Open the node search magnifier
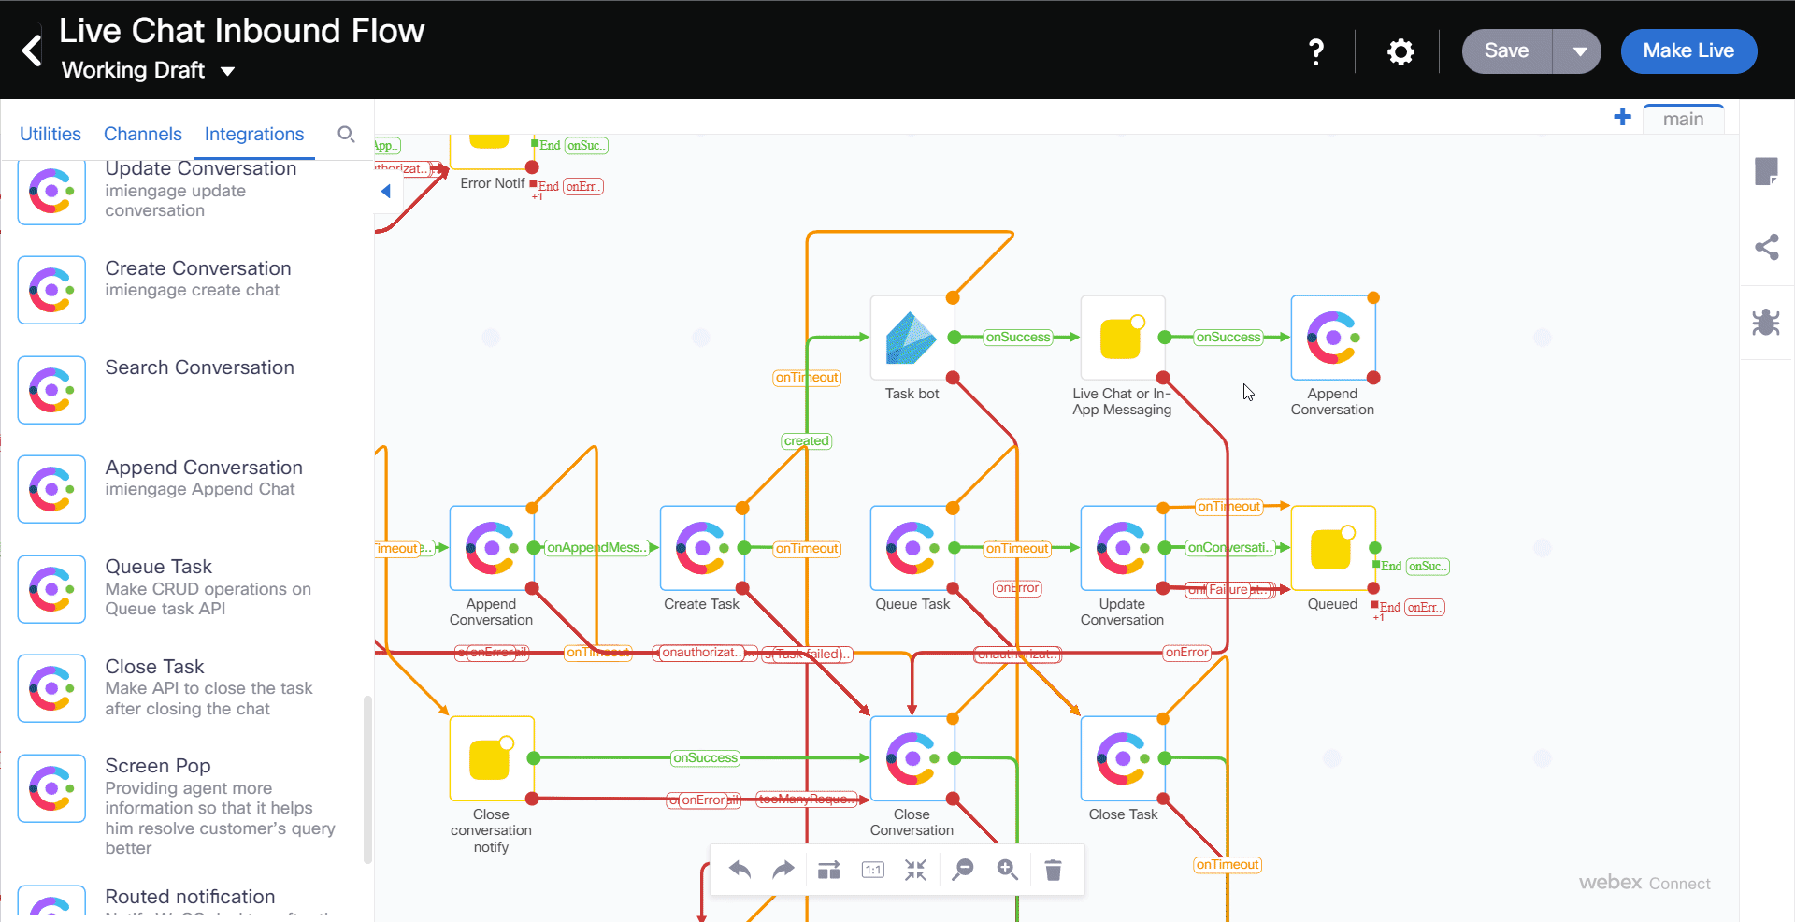1795x922 pixels. [346, 134]
